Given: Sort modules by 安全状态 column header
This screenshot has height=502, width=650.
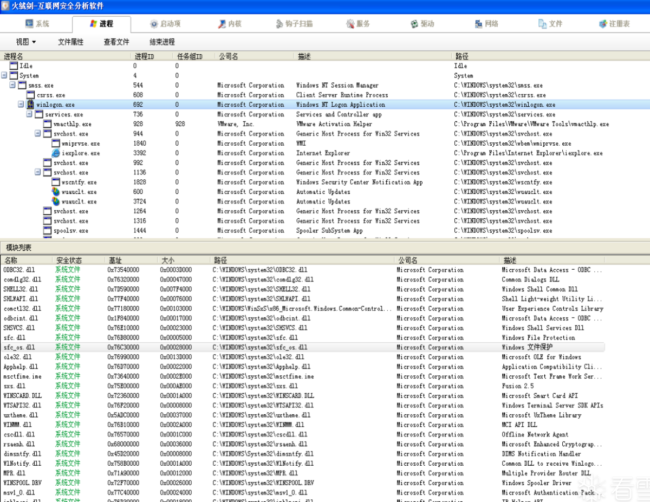Looking at the screenshot, I should pyautogui.click(x=79, y=260).
